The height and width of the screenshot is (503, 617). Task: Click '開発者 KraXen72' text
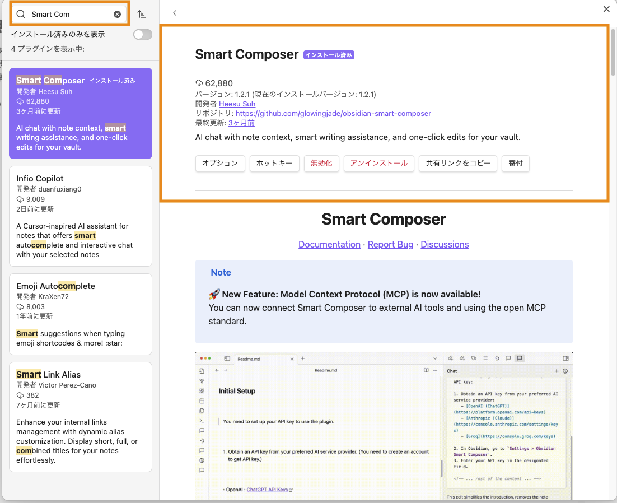(x=43, y=296)
